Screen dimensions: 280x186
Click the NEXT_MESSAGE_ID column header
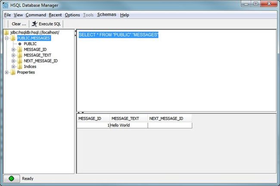coord(170,118)
